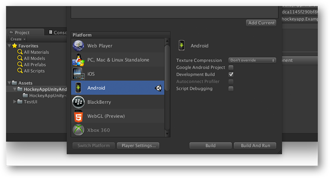This screenshot has width=330, height=178.
Task: Enable the Script Debugging checkbox
Action: 231,89
